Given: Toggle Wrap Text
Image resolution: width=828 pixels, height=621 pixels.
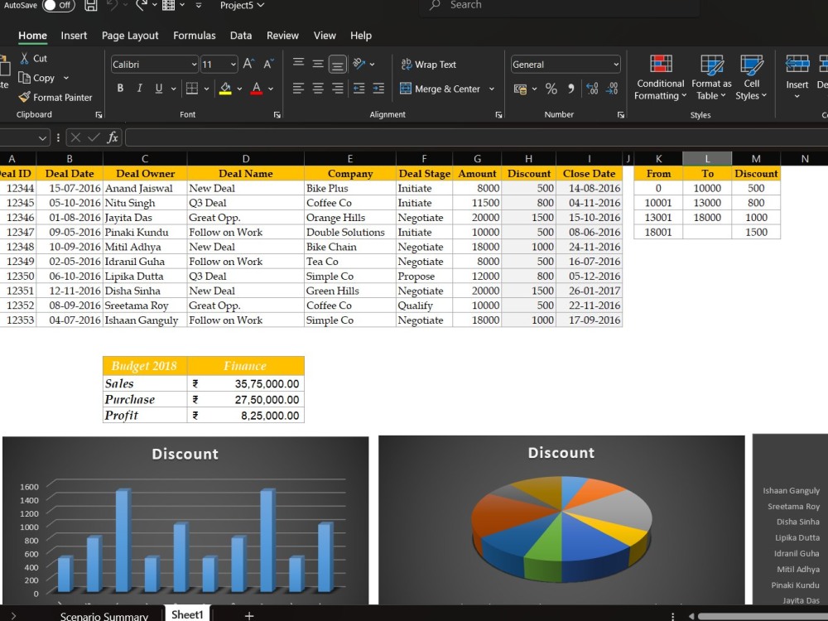Looking at the screenshot, I should 429,65.
